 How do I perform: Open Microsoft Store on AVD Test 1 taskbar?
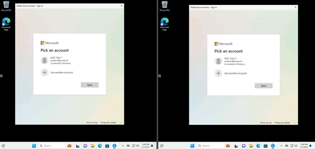click(x=107, y=146)
